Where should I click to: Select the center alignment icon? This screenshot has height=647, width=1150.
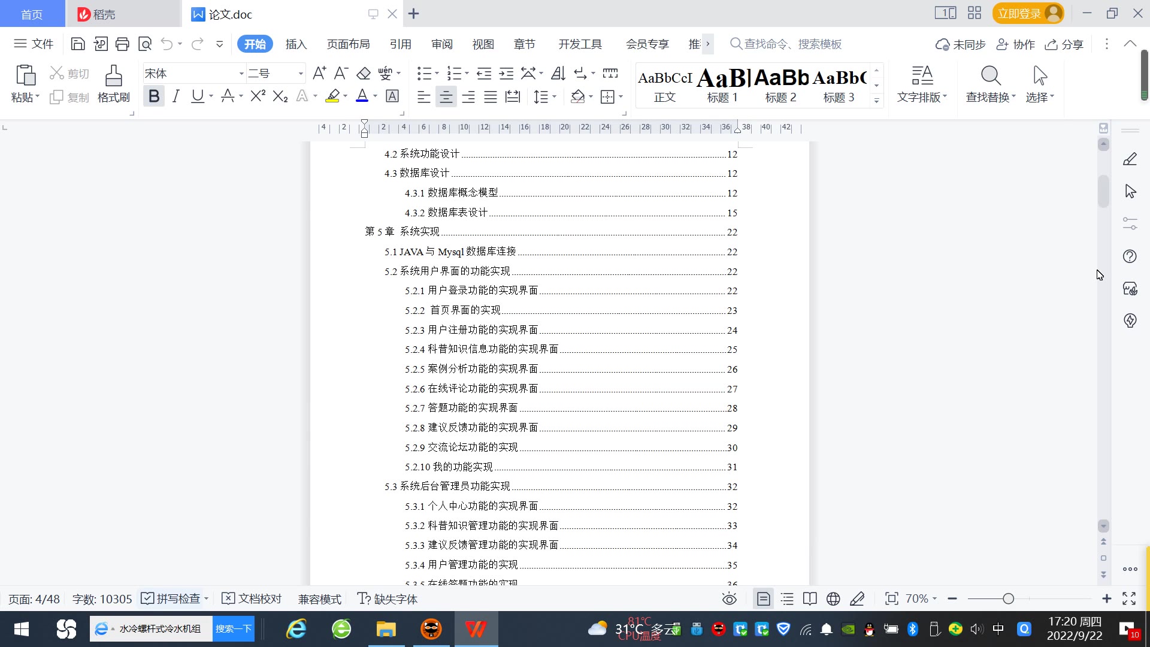(446, 96)
